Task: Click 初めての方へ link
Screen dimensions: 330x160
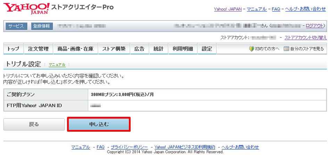Action: (267, 49)
